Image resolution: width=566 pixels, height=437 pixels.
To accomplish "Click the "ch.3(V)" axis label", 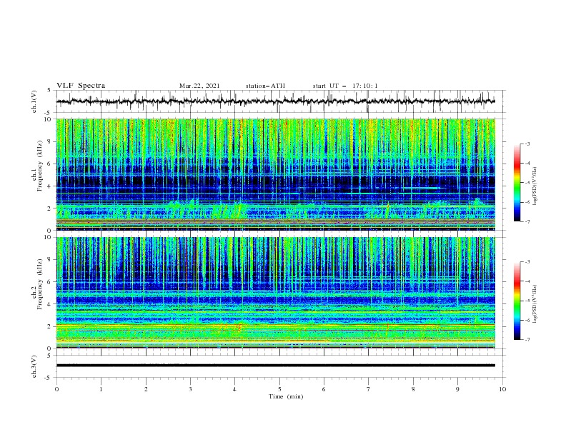I will pos(34,366).
